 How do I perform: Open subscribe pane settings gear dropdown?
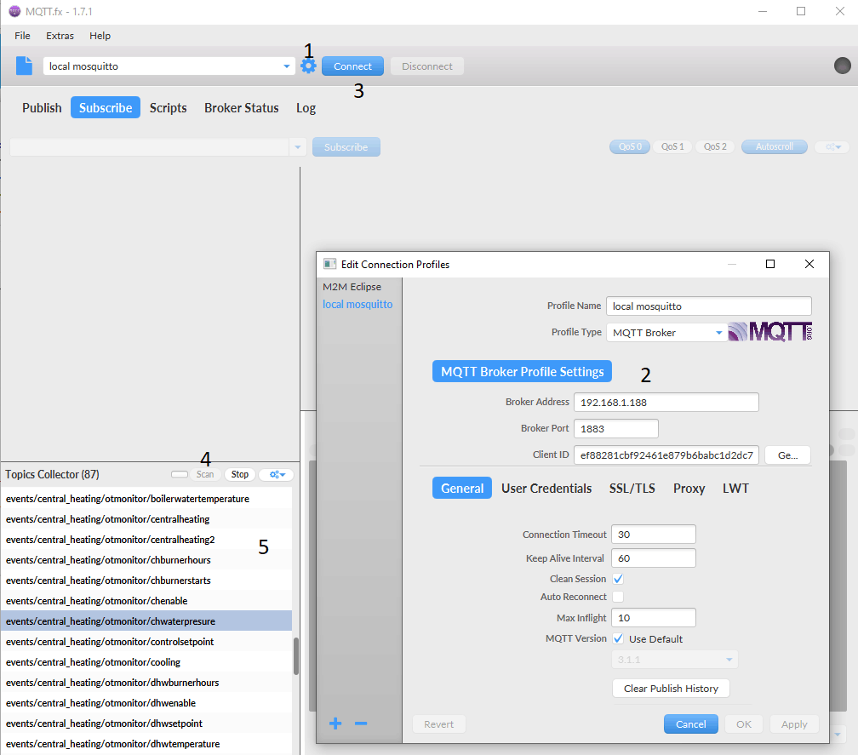[x=832, y=146]
